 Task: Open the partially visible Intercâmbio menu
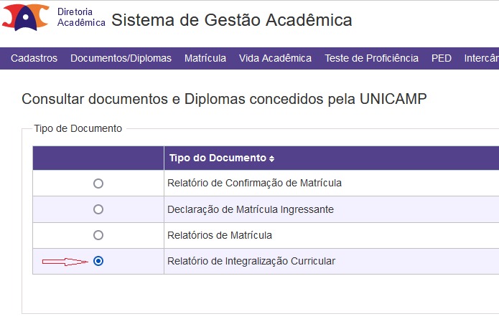coord(482,58)
